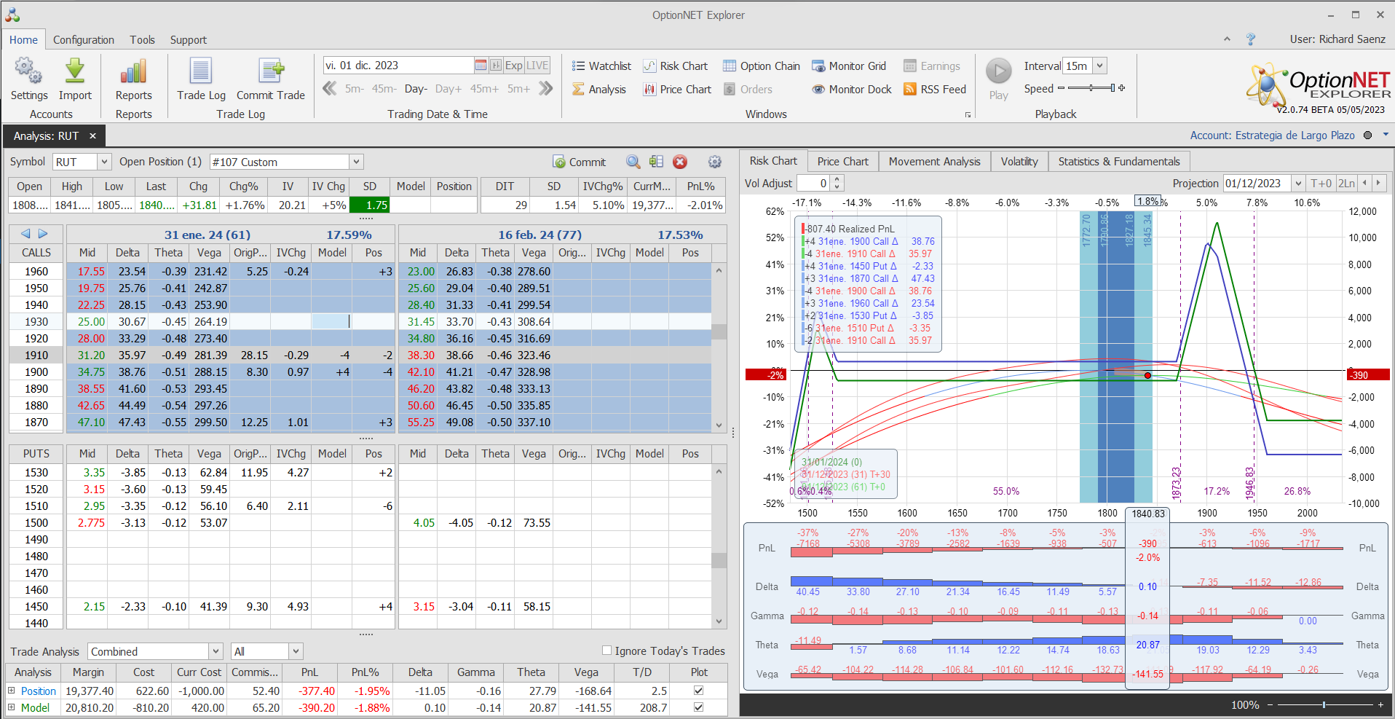Click the 5m- time step button
The height and width of the screenshot is (719, 1395).
click(354, 89)
